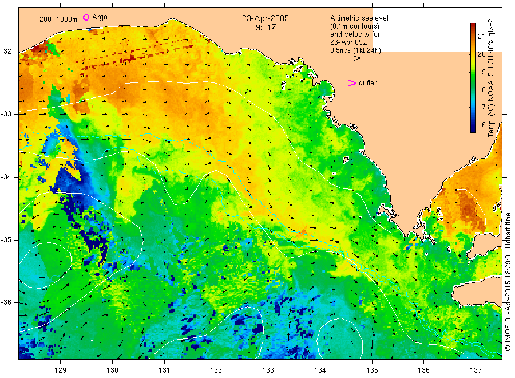Click the color bar tick label 16

pos(481,125)
